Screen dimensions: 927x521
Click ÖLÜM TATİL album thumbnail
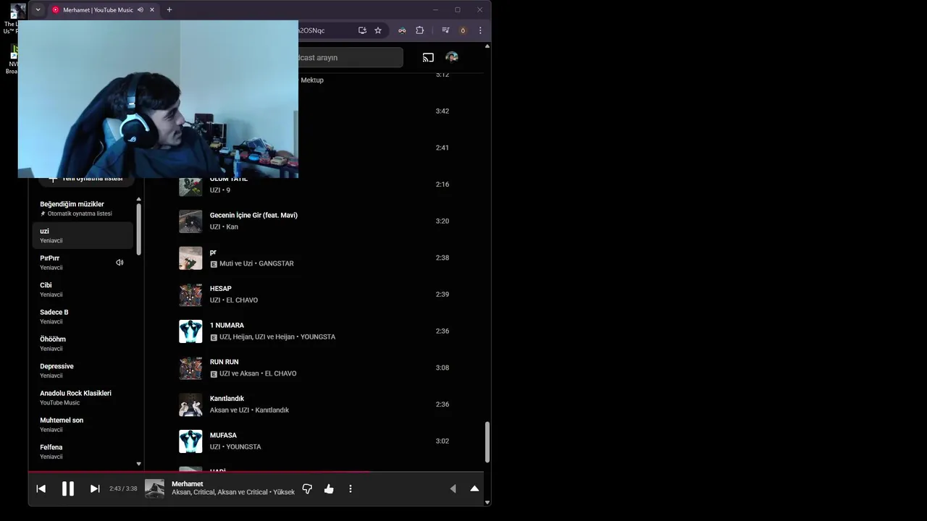(190, 187)
